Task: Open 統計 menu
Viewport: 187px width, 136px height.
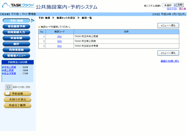Action: point(16,44)
